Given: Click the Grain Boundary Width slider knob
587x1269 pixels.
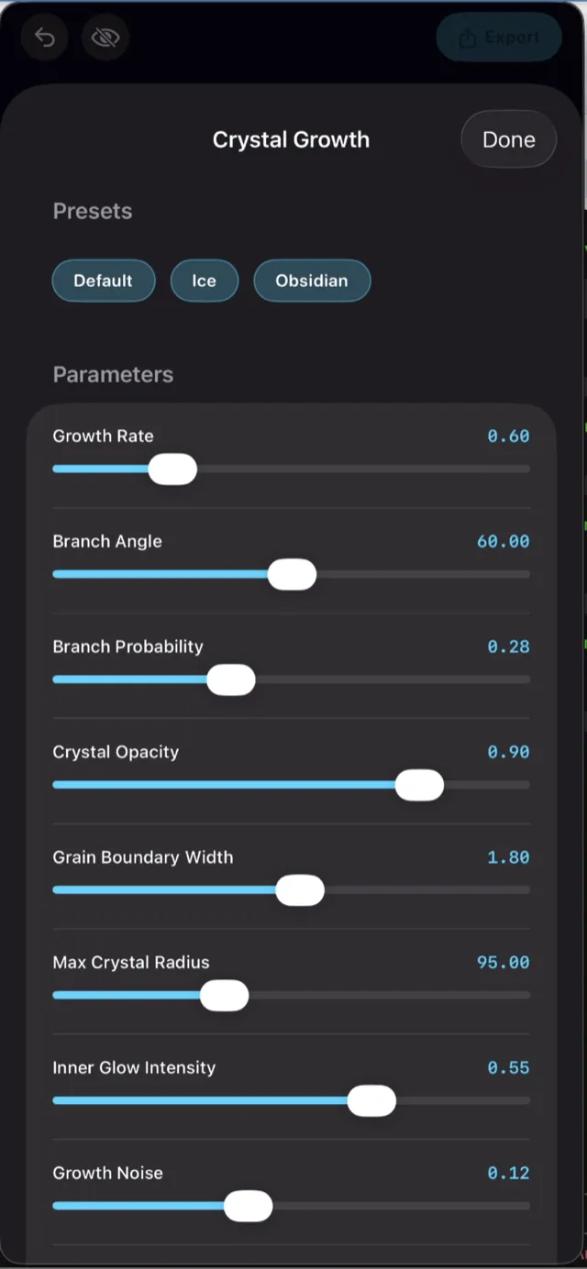Looking at the screenshot, I should (x=301, y=889).
